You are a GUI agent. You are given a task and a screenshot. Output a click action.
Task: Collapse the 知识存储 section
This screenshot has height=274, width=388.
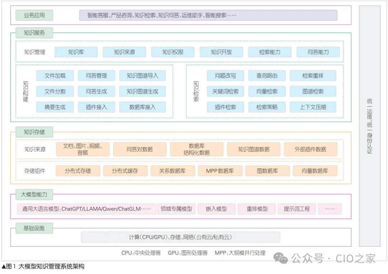[34, 132]
